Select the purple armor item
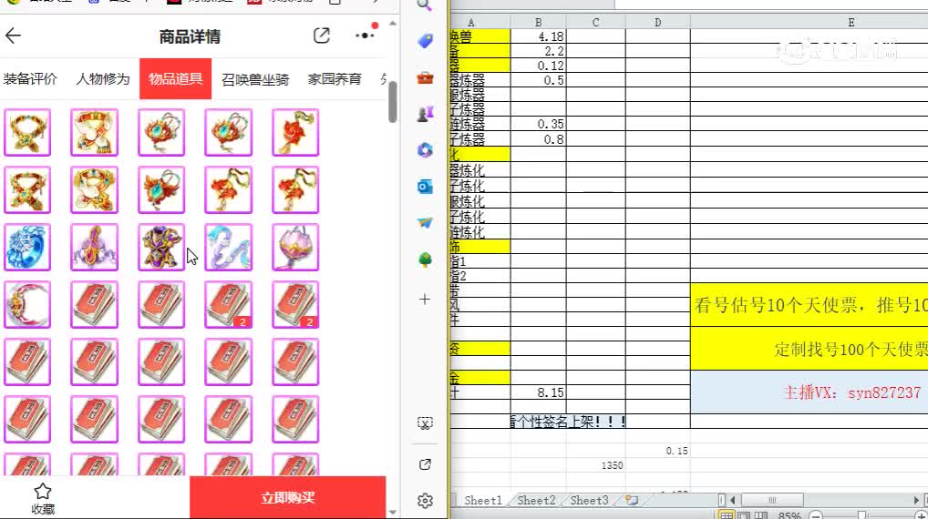Image resolution: width=928 pixels, height=519 pixels. click(x=161, y=247)
